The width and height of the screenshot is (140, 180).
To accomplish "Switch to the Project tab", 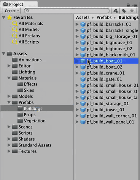I will pos(13,5).
